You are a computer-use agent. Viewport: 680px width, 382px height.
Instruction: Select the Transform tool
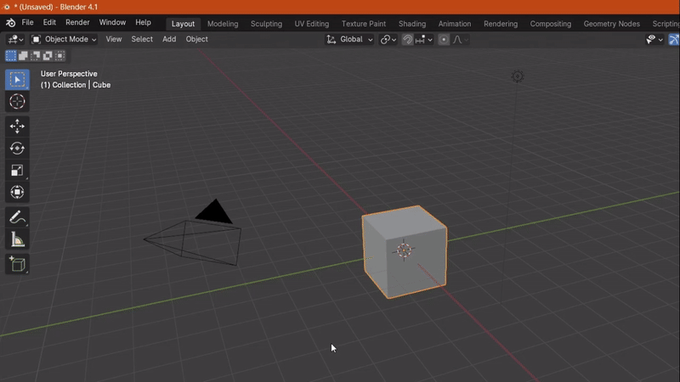pos(17,192)
